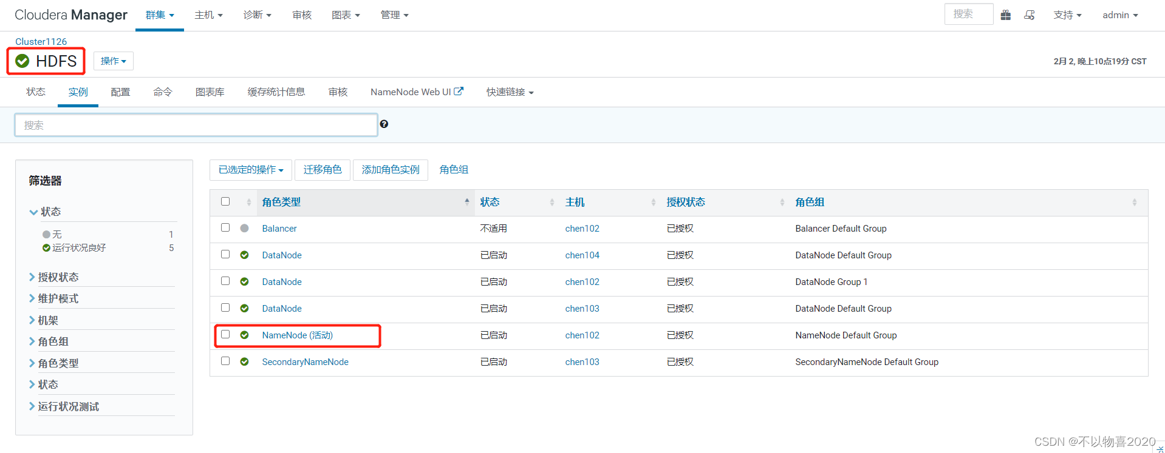Expand the 角色组 filter

click(49, 341)
